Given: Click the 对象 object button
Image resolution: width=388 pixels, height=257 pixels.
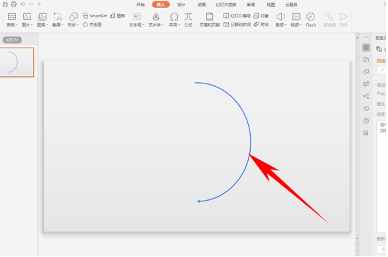Looking at the screenshot, I should pyautogui.click(x=261, y=16).
